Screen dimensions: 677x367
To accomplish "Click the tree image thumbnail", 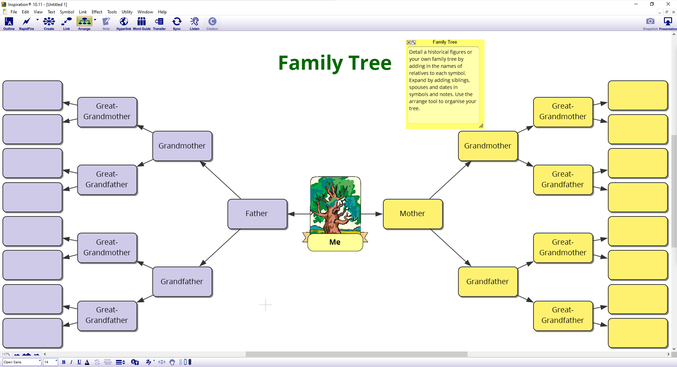I will (x=335, y=205).
